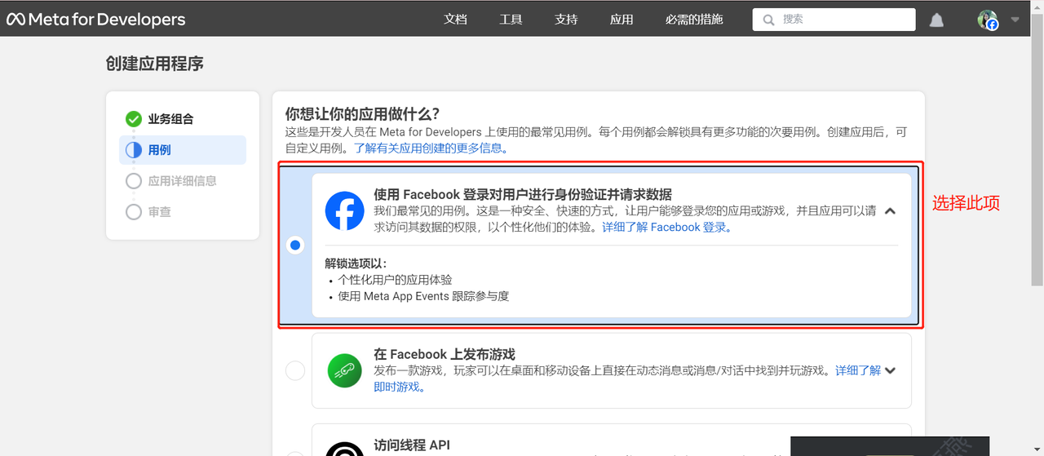Click the Meta for Developers logo
Viewport: 1044px width, 456px height.
point(95,20)
